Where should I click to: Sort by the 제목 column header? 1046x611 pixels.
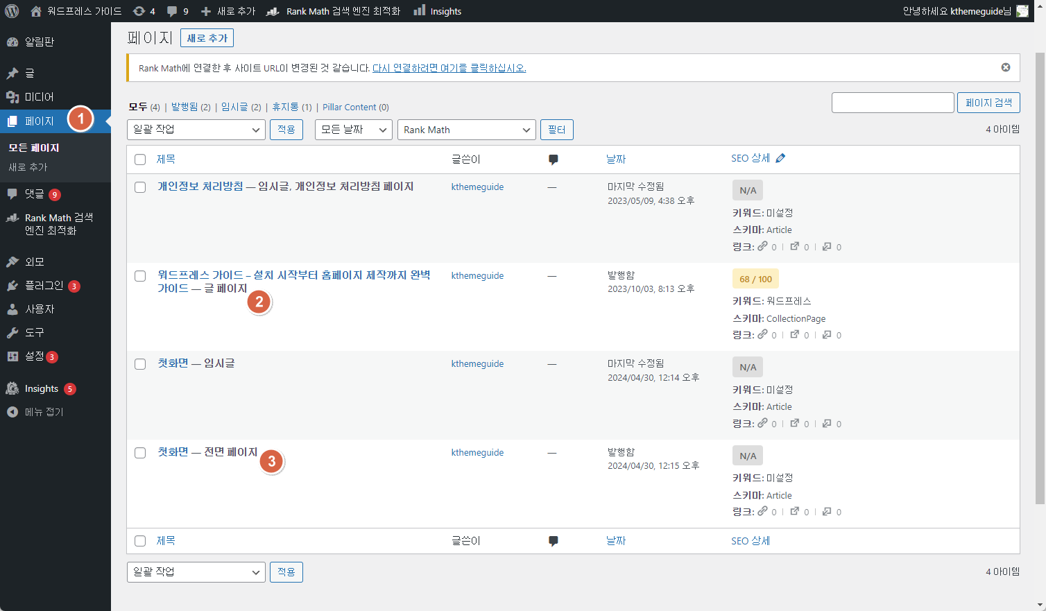click(166, 160)
